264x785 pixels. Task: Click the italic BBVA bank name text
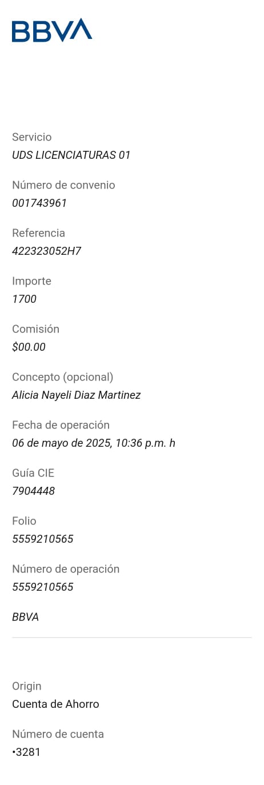coord(26,617)
